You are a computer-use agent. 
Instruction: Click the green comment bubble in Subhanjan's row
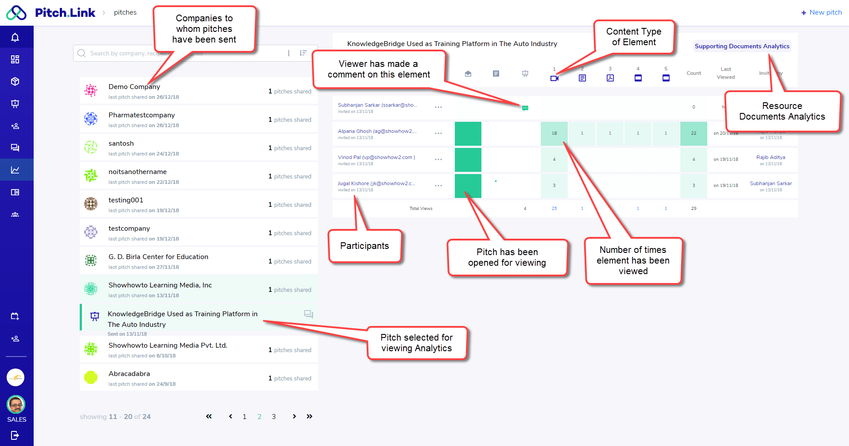coord(525,108)
